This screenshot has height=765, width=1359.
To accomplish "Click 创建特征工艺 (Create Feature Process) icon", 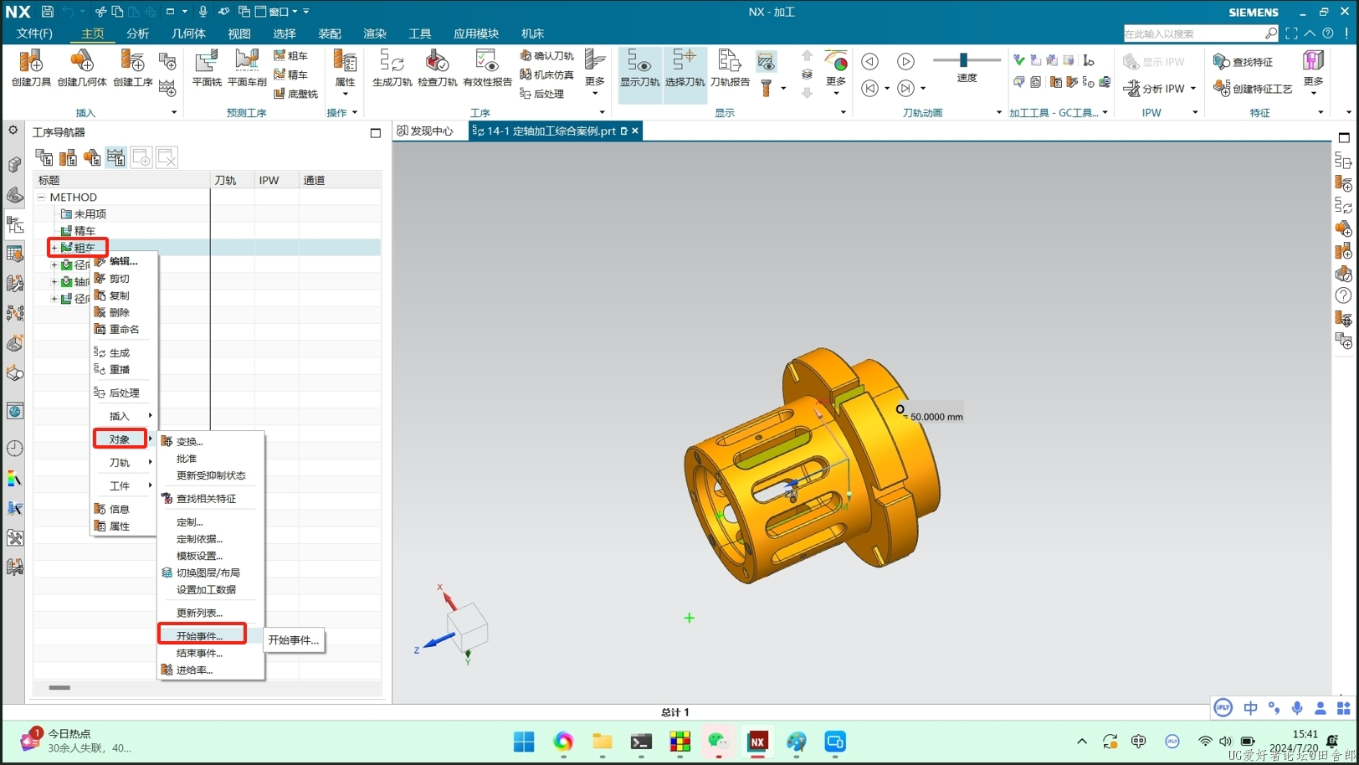I will tap(1253, 88).
